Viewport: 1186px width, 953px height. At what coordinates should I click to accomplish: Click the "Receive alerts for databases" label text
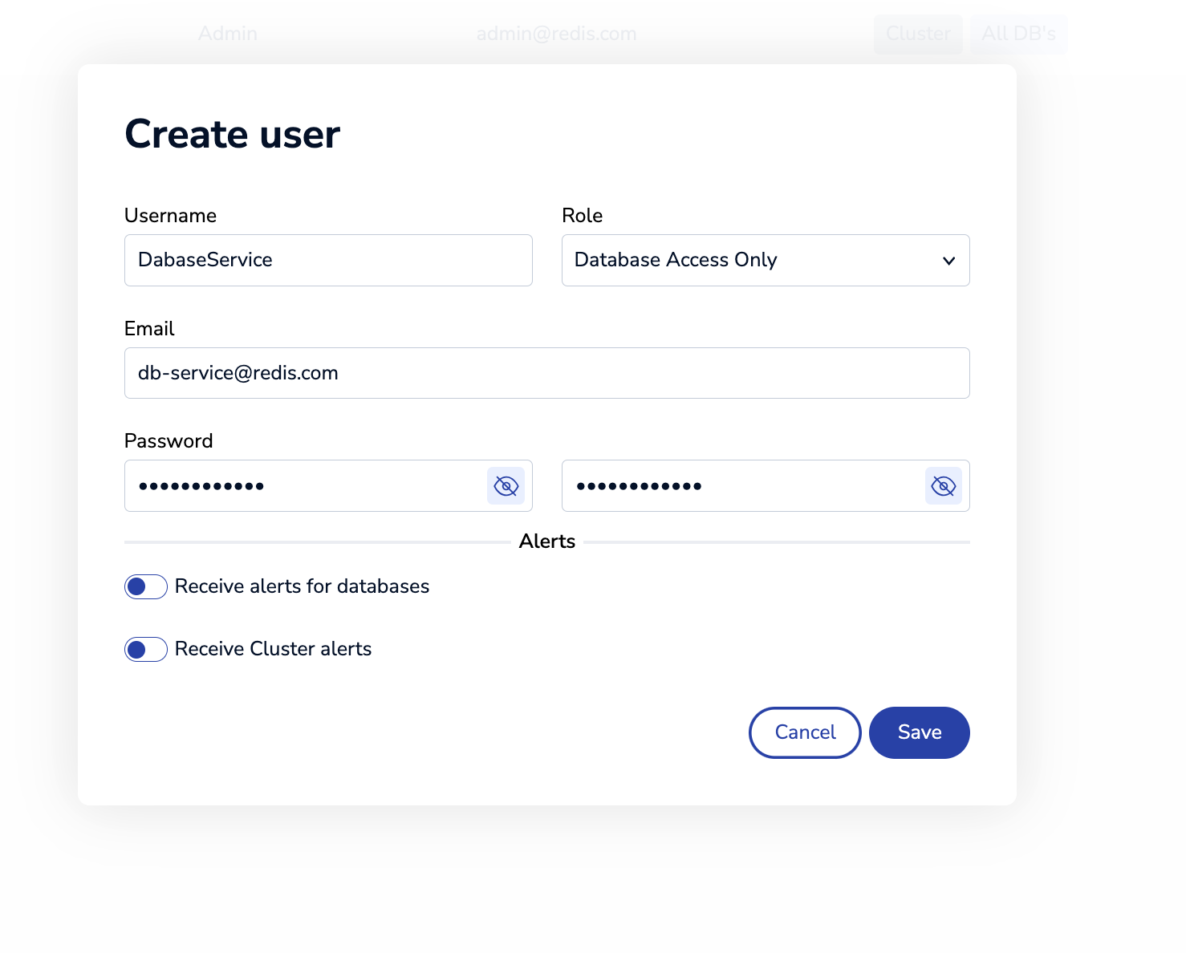pos(302,587)
